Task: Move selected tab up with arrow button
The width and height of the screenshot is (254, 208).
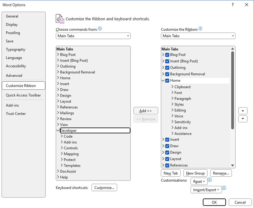Action: point(242,110)
